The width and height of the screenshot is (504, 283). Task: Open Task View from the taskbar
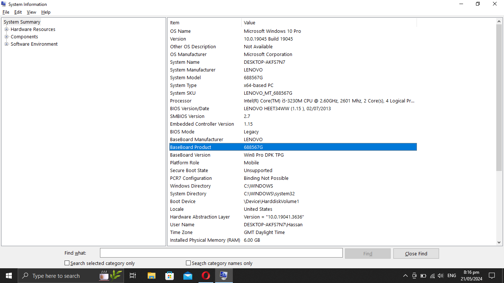(x=133, y=276)
